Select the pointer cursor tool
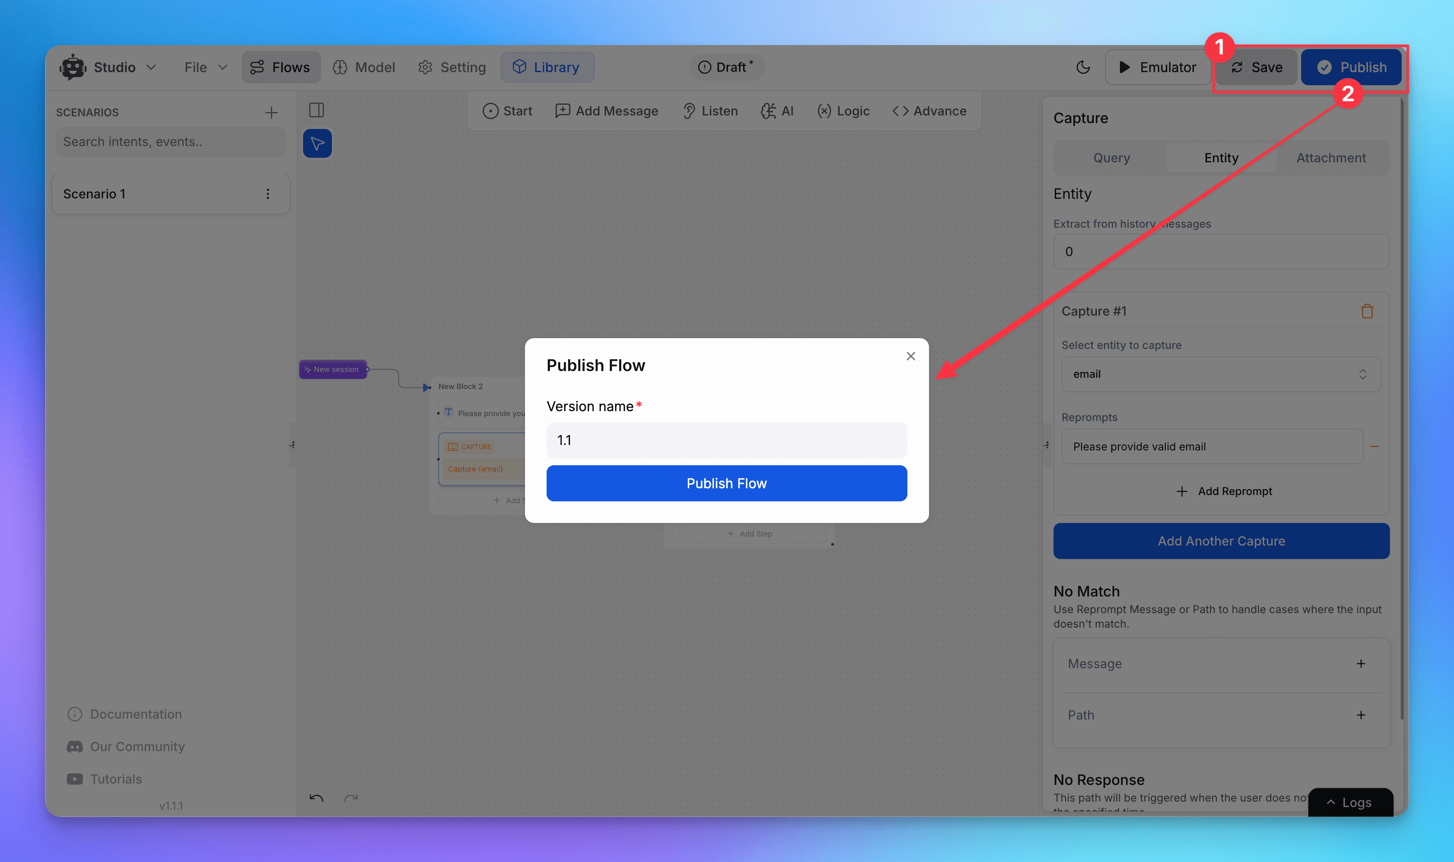The height and width of the screenshot is (862, 1454). tap(317, 143)
